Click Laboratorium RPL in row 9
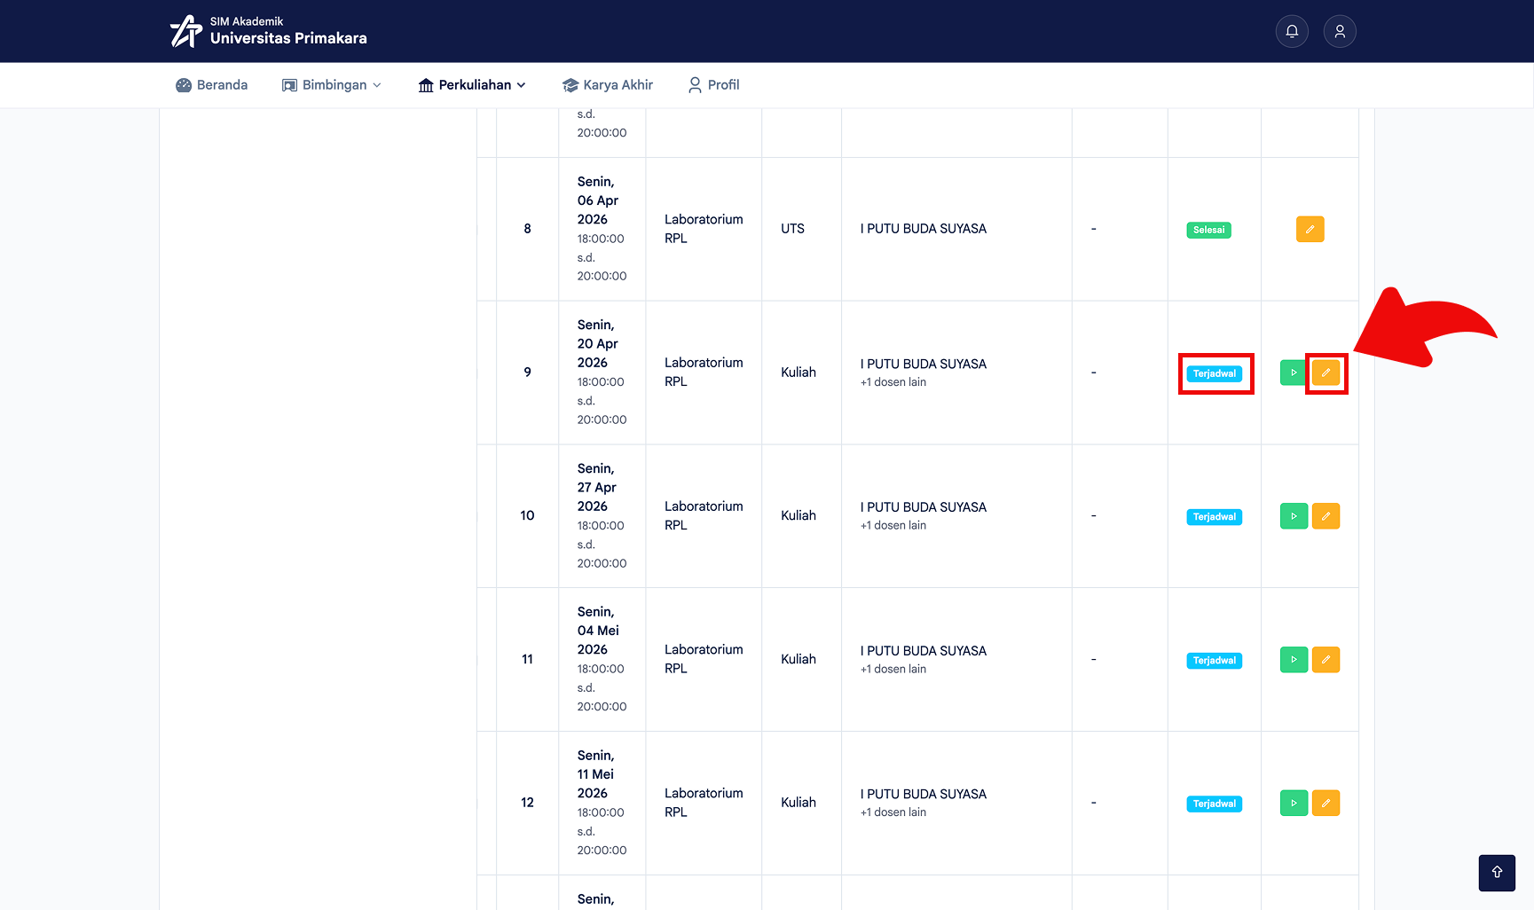The width and height of the screenshot is (1534, 910). tap(704, 373)
